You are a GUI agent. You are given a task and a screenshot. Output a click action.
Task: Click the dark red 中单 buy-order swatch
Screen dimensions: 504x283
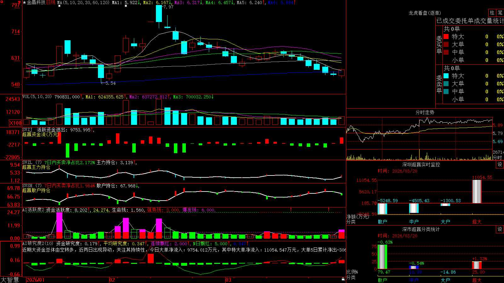446,52
